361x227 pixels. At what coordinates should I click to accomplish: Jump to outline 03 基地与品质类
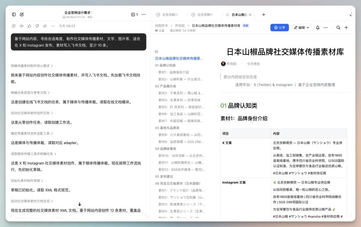point(167,128)
